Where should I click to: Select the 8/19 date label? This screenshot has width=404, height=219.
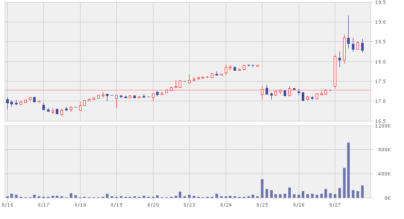pos(116,205)
